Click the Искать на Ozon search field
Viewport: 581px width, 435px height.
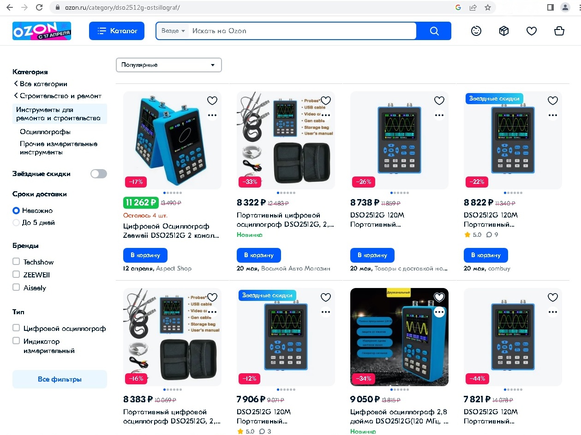pyautogui.click(x=302, y=31)
